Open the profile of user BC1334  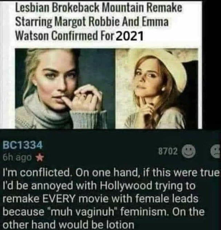tap(23, 146)
